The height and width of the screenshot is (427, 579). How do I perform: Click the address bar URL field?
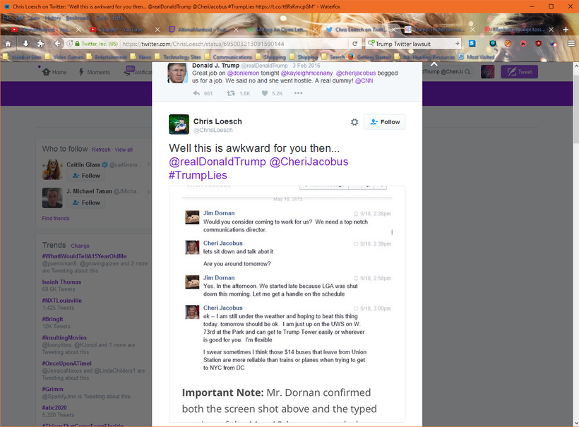click(235, 44)
